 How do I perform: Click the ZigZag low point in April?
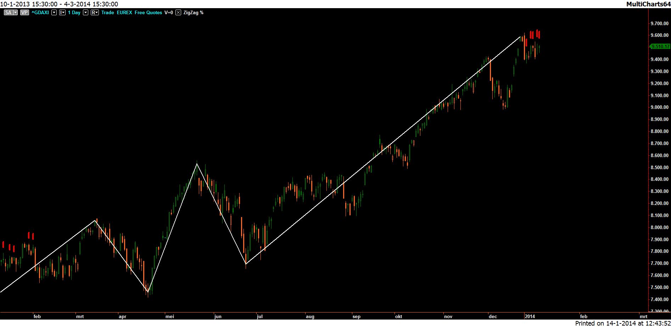[148, 292]
